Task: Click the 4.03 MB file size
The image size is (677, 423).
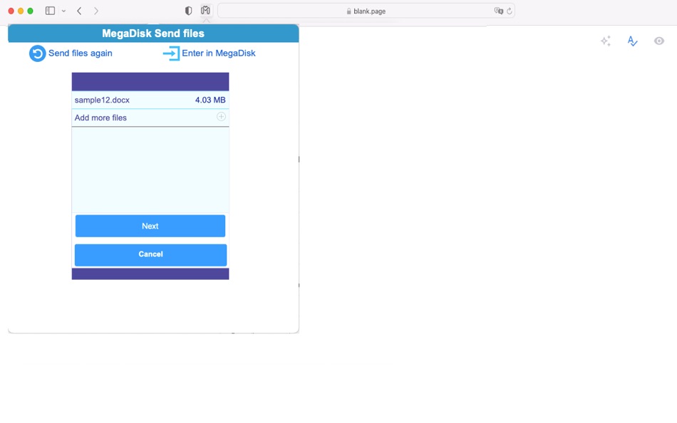Action: click(210, 100)
